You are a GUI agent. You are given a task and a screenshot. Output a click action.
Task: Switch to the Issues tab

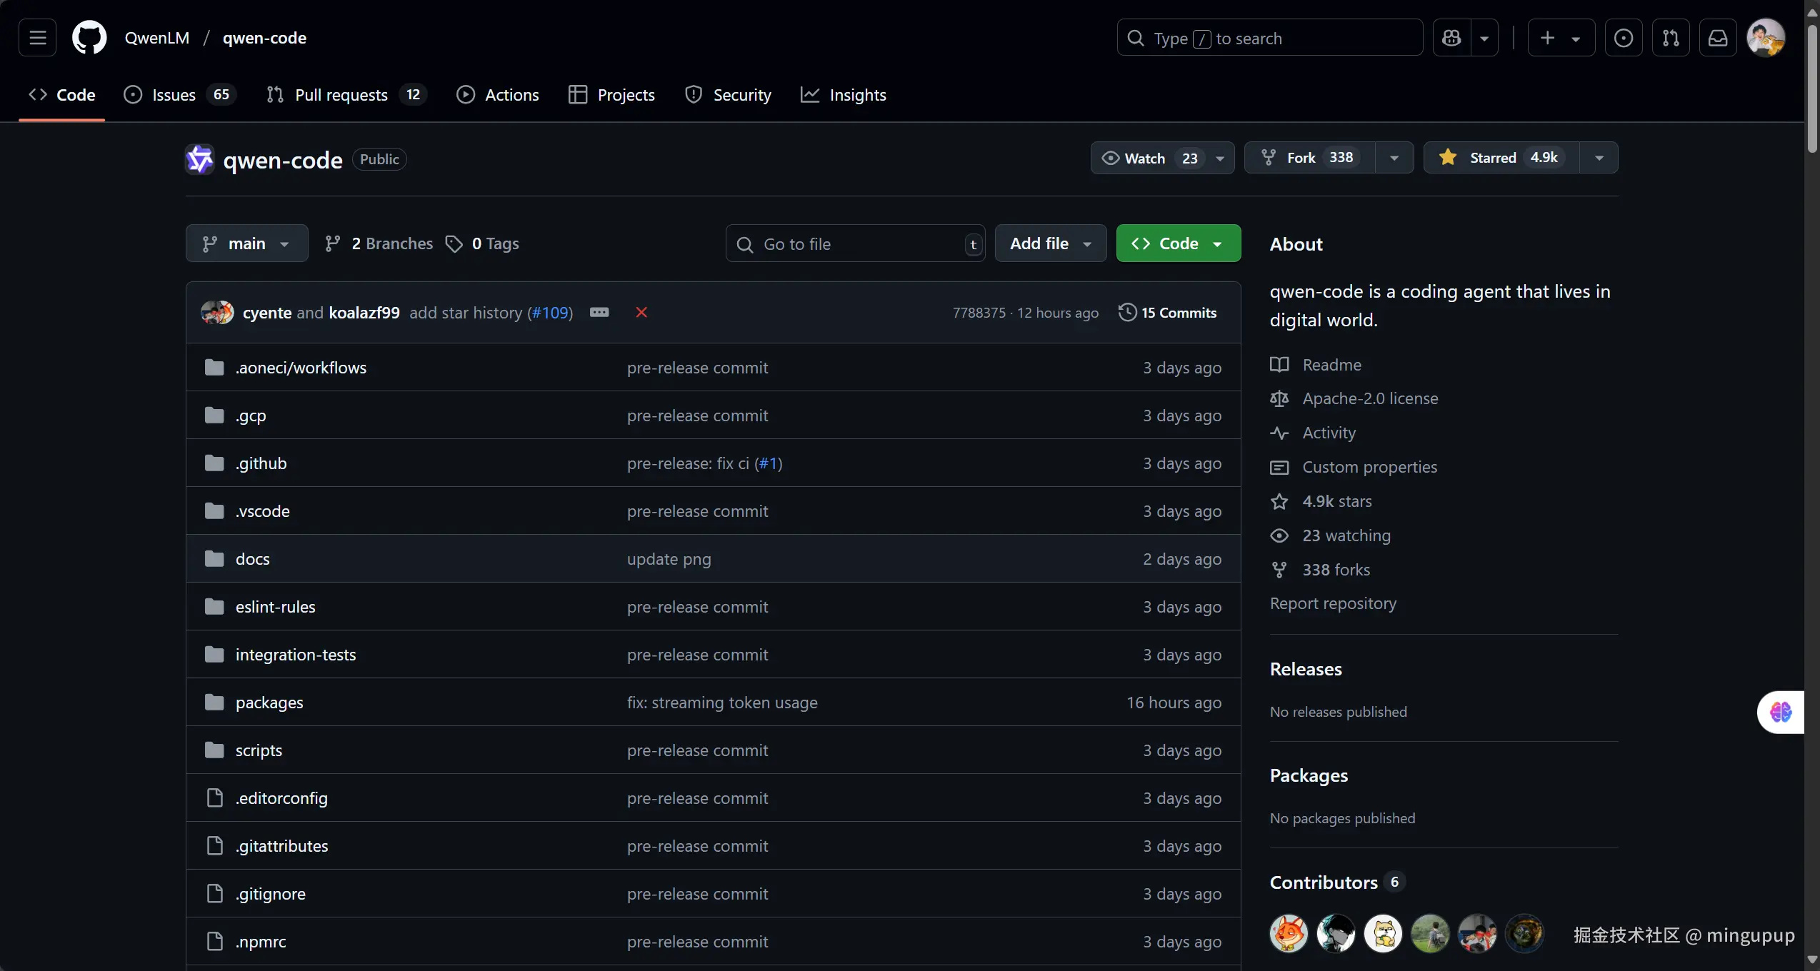click(180, 95)
